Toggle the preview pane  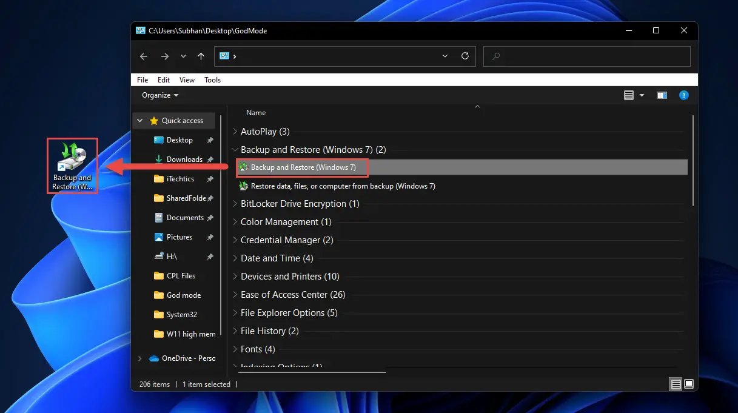tap(662, 95)
